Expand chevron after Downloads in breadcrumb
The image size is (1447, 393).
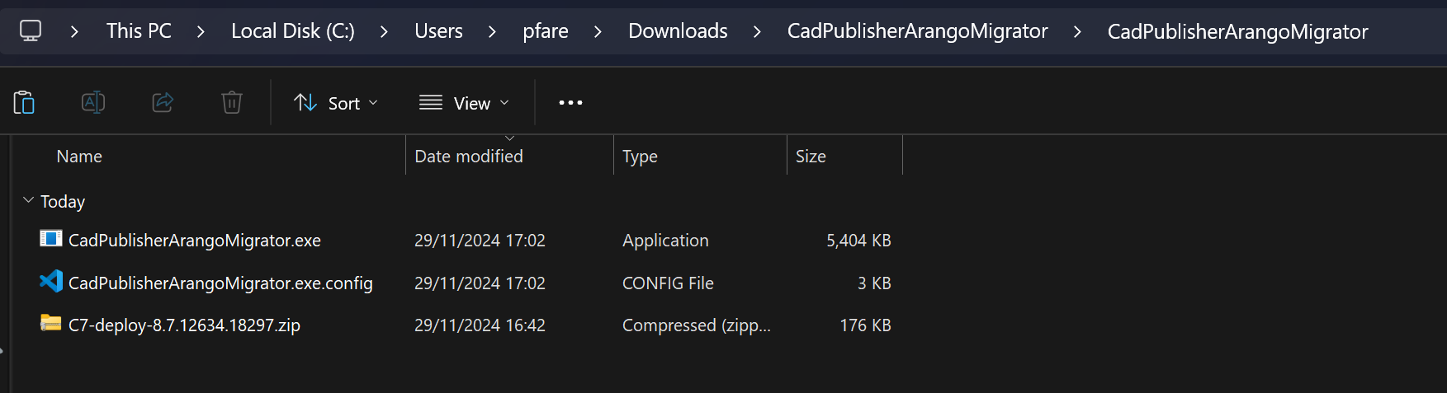click(x=757, y=31)
